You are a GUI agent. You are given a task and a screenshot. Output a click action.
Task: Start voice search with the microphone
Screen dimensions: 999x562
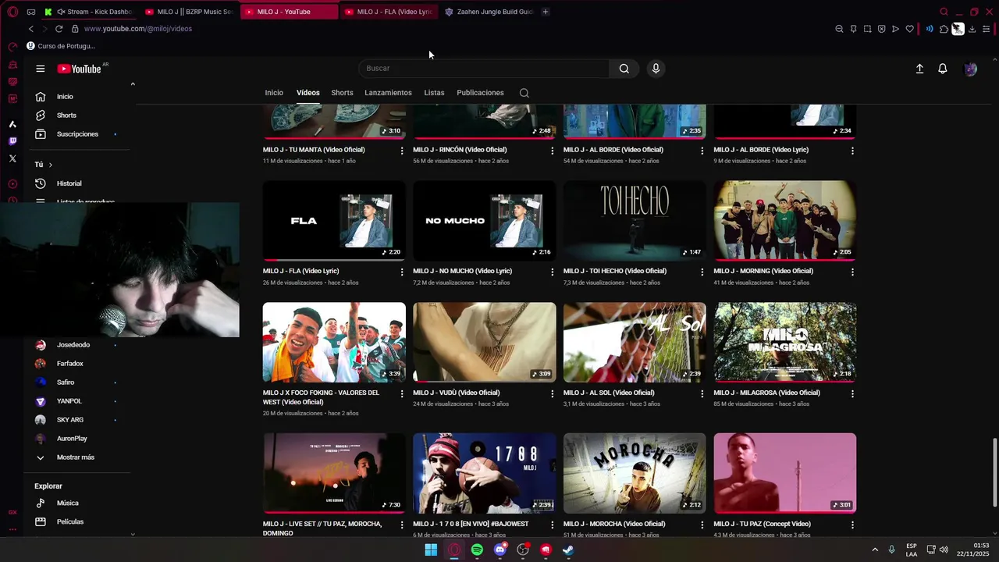tap(656, 69)
